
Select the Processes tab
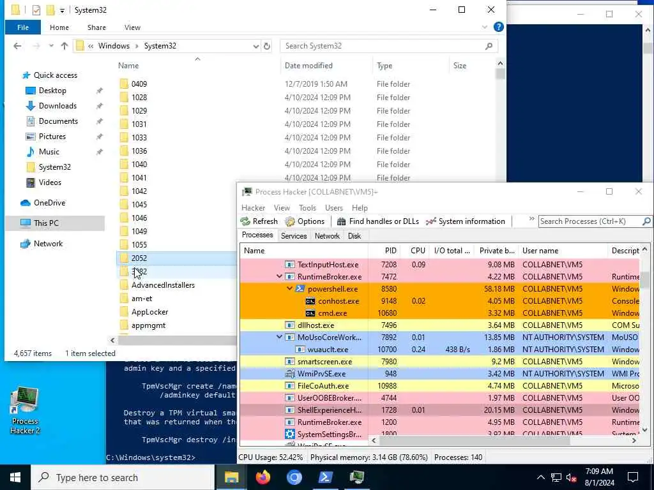pos(257,235)
